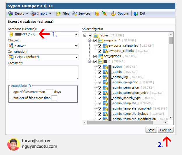Uncheck the ewrporta_catlinks checkbox
The image size is (182, 155).
(x=99, y=51)
